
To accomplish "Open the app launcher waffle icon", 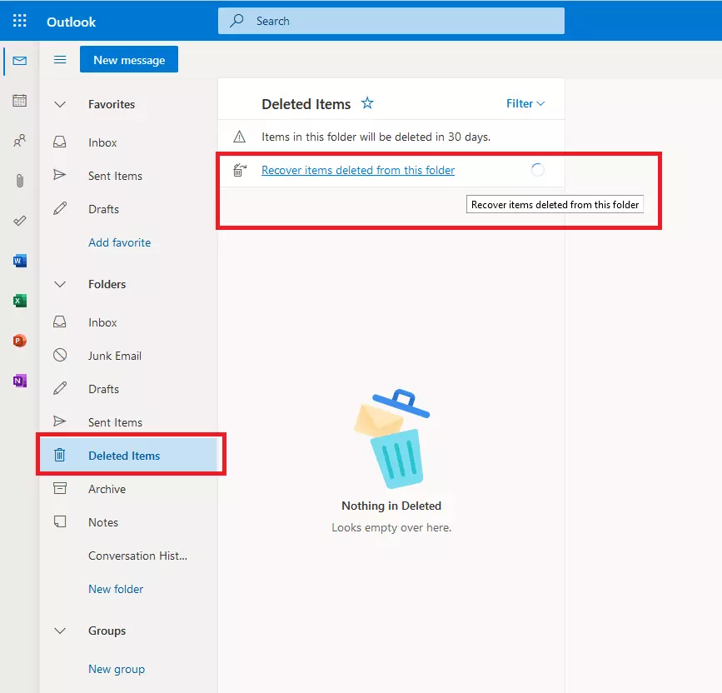I will click(20, 21).
